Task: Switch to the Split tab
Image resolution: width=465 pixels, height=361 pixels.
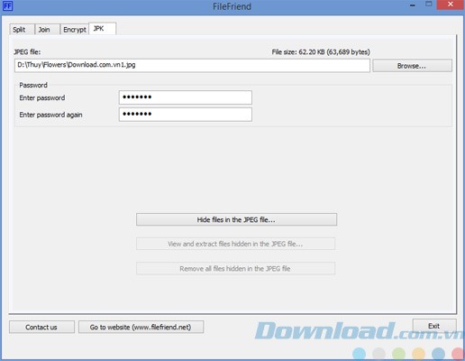Action: pos(22,30)
